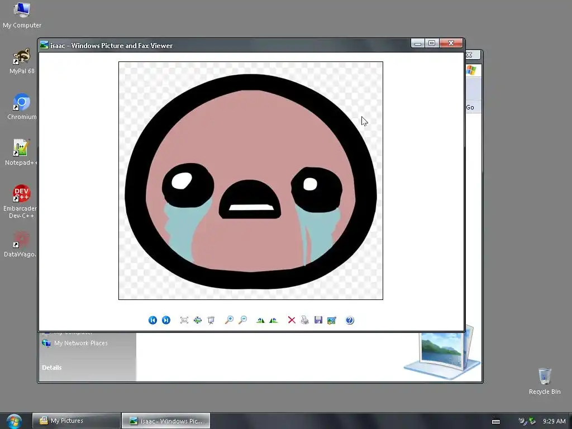Open Chromium desktop shortcut
572x429 pixels.
pyautogui.click(x=22, y=107)
